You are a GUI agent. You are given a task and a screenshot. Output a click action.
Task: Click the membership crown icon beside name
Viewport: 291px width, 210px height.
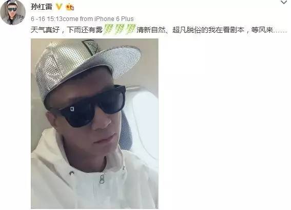coord(70,7)
